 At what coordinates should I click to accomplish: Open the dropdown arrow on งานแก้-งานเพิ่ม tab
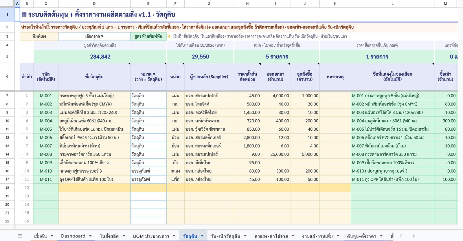point(338,236)
